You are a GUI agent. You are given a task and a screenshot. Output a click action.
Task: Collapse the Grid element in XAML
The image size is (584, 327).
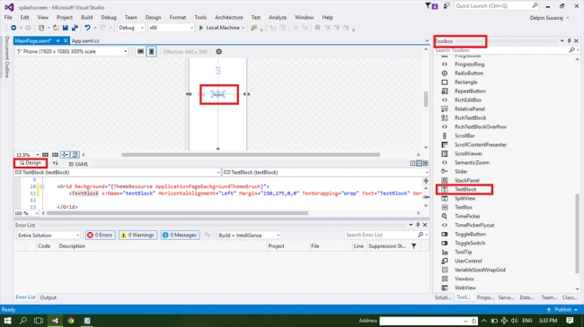tap(41, 186)
